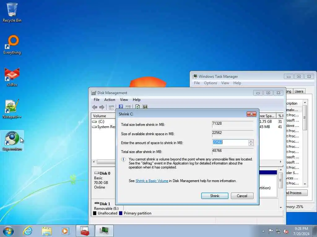Click the Show/Hide Console Tree toolbar icon
Screen dimensions: 317x237
pos(111,107)
